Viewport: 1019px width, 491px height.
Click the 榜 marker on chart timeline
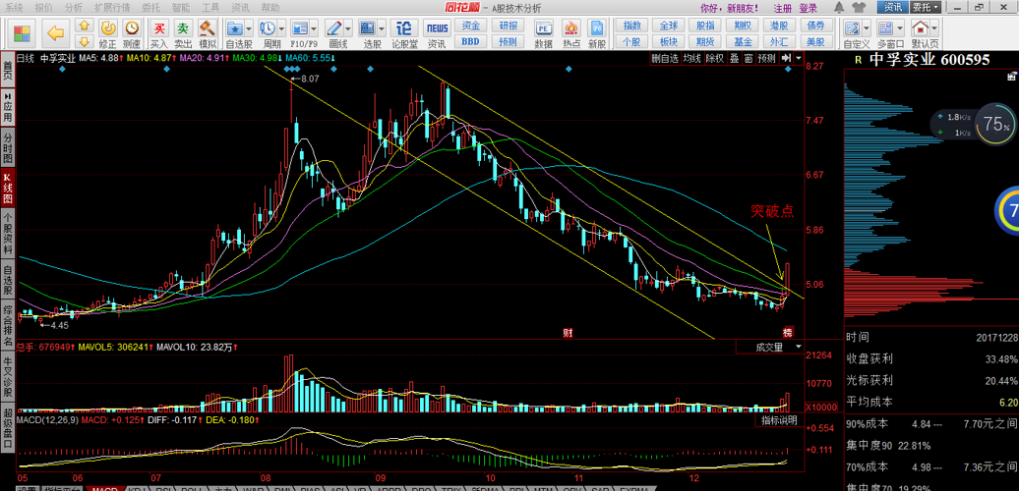point(788,333)
